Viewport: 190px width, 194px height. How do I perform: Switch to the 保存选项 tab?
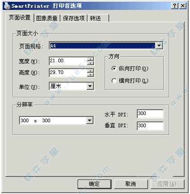pyautogui.click(x=74, y=18)
